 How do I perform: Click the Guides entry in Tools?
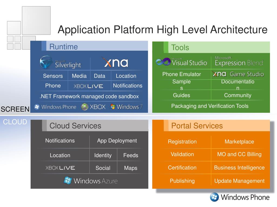(182, 95)
